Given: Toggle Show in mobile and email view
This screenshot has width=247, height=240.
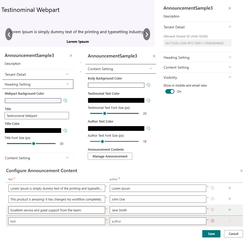Looking at the screenshot, I should coord(170,91).
